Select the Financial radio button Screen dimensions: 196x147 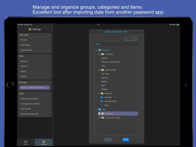coord(99,54)
